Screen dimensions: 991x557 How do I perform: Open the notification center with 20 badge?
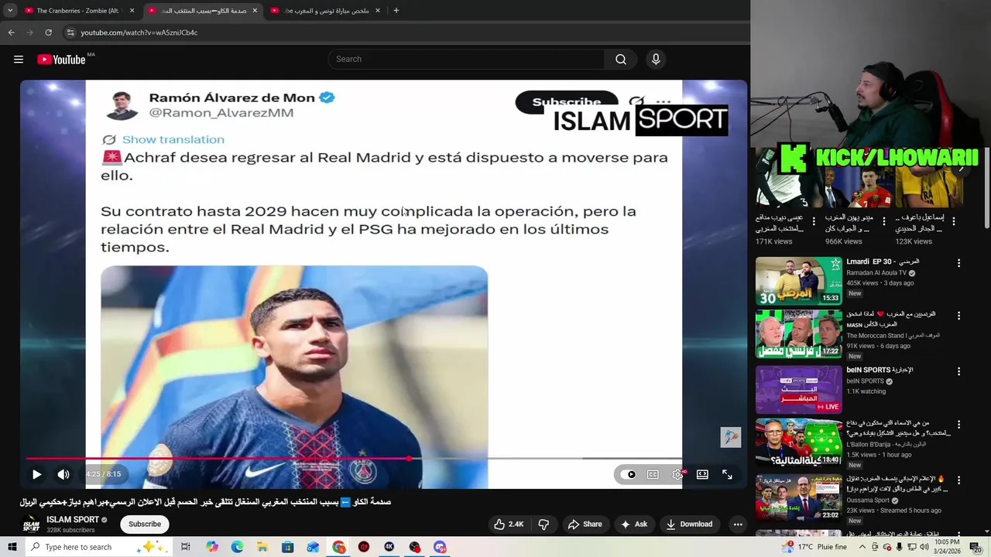pos(976,547)
